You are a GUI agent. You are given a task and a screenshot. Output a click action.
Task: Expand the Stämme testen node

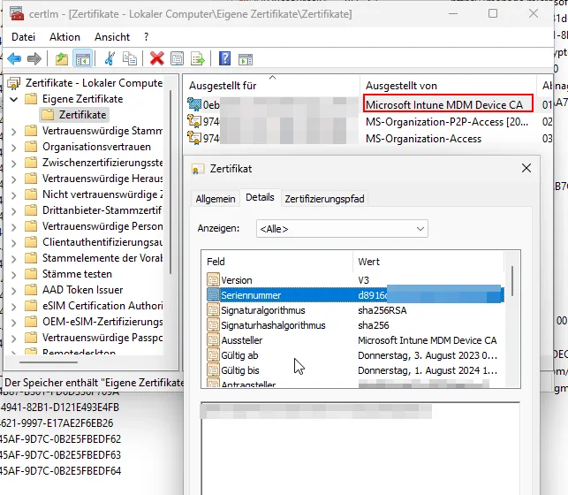[14, 274]
